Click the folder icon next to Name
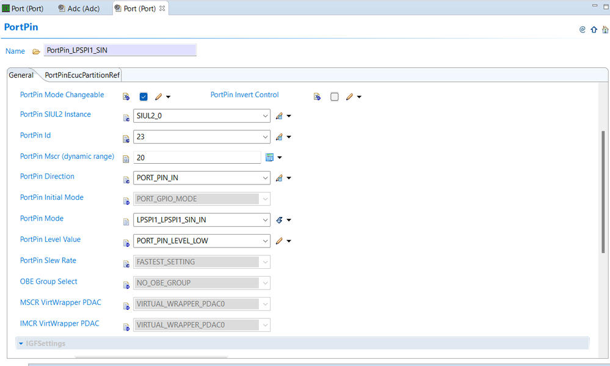 [x=36, y=51]
